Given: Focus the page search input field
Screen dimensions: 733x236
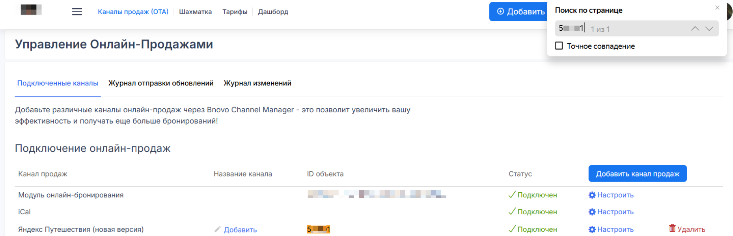Looking at the screenshot, I should click(x=635, y=29).
